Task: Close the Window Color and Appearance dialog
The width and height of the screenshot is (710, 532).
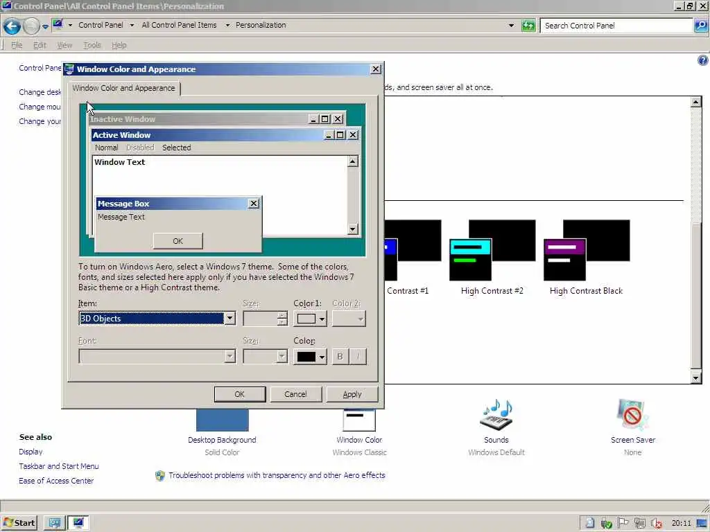Action: click(x=376, y=69)
